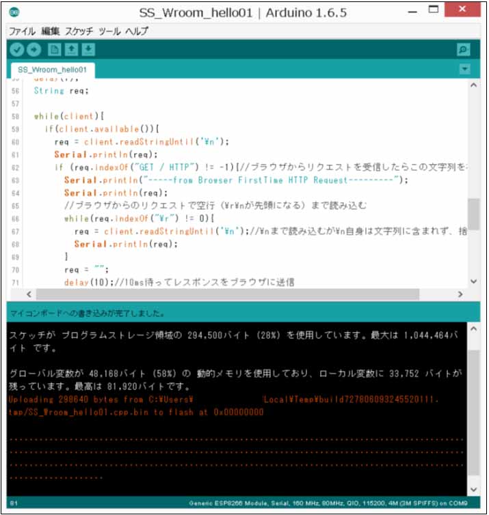Expand the tab options dropdown arrow
The height and width of the screenshot is (515, 489).
[465, 69]
